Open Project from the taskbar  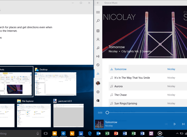134,134
